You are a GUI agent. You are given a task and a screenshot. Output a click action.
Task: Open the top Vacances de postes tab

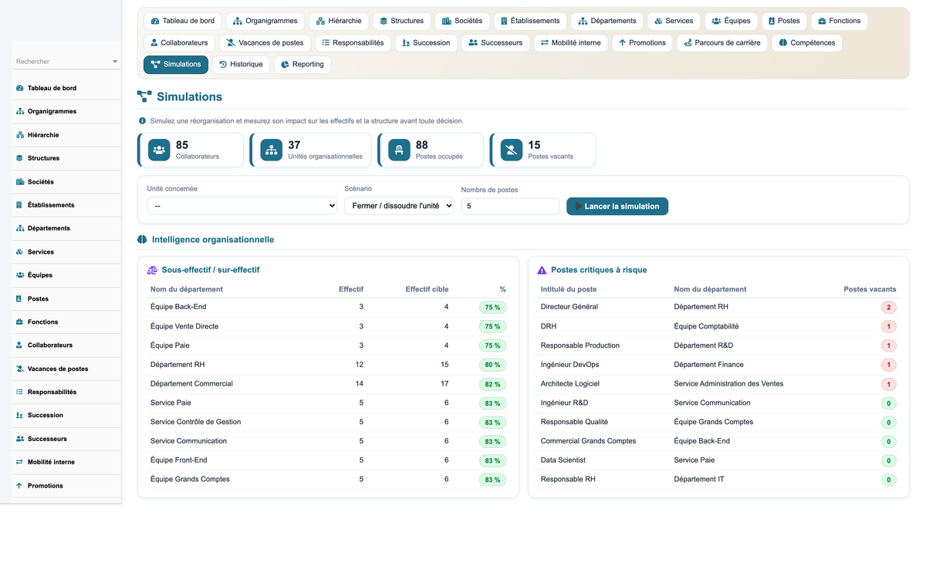pyautogui.click(x=265, y=43)
